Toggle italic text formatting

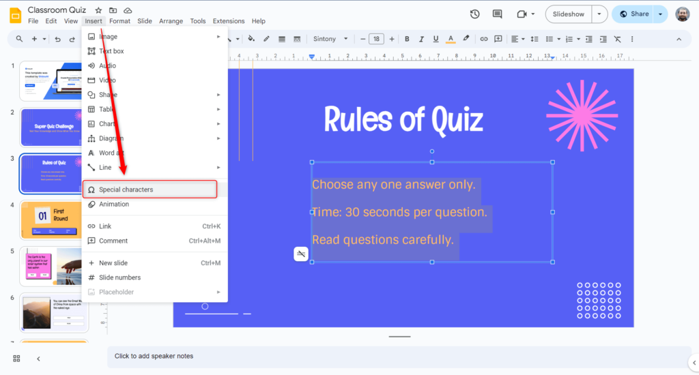(421, 39)
